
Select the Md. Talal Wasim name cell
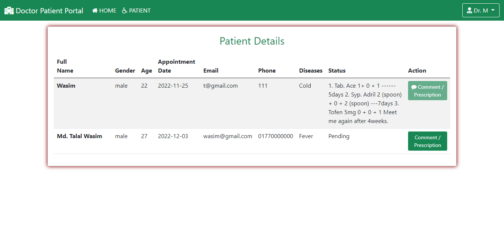pos(79,136)
